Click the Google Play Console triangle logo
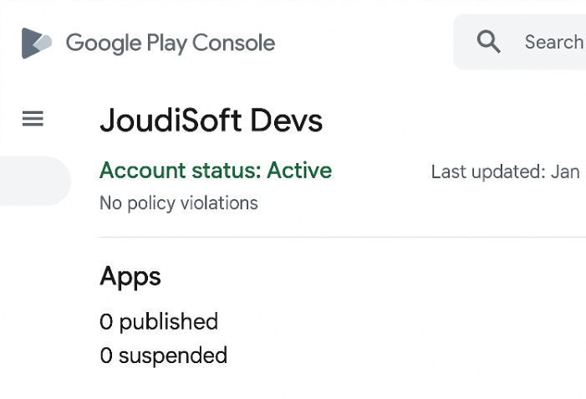 pos(37,43)
